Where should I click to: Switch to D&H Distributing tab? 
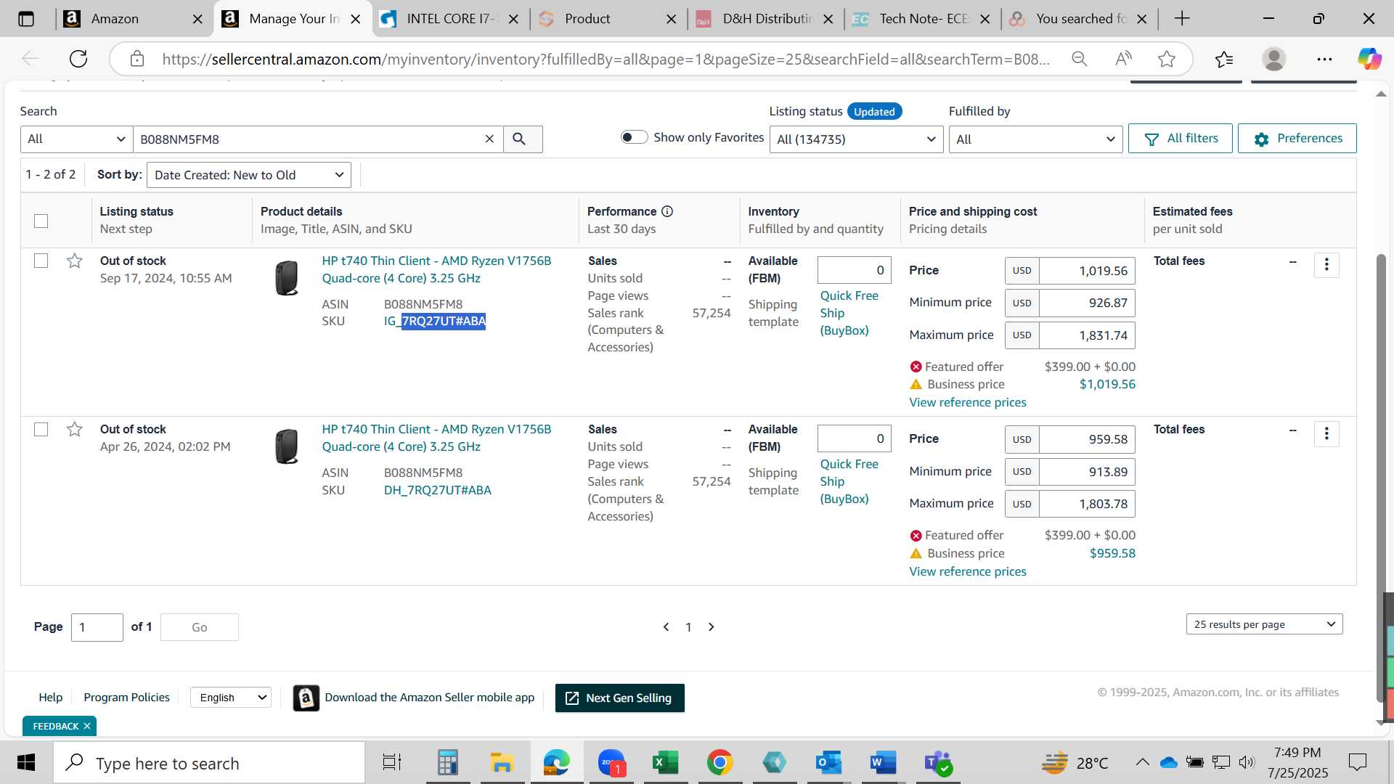766,19
